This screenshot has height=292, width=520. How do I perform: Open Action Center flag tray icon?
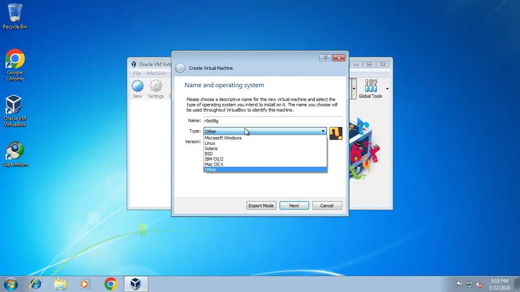[459, 284]
